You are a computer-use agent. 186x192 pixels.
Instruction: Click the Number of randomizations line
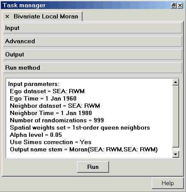[57, 120]
